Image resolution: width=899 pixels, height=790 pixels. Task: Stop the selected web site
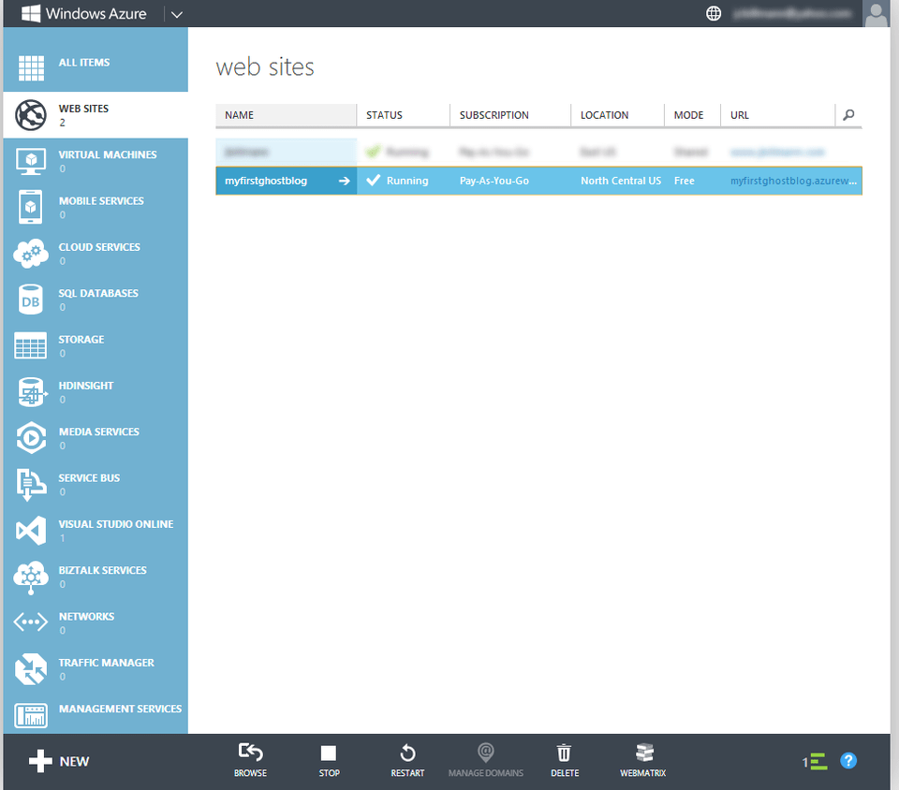[x=329, y=753]
